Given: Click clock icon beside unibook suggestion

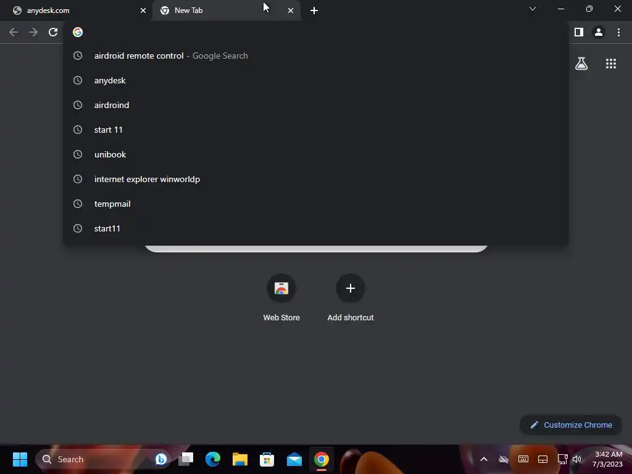Looking at the screenshot, I should [x=78, y=155].
